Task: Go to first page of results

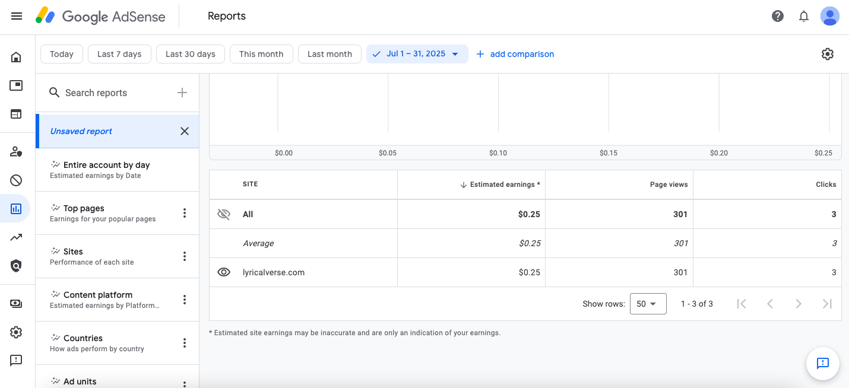Action: [x=741, y=304]
